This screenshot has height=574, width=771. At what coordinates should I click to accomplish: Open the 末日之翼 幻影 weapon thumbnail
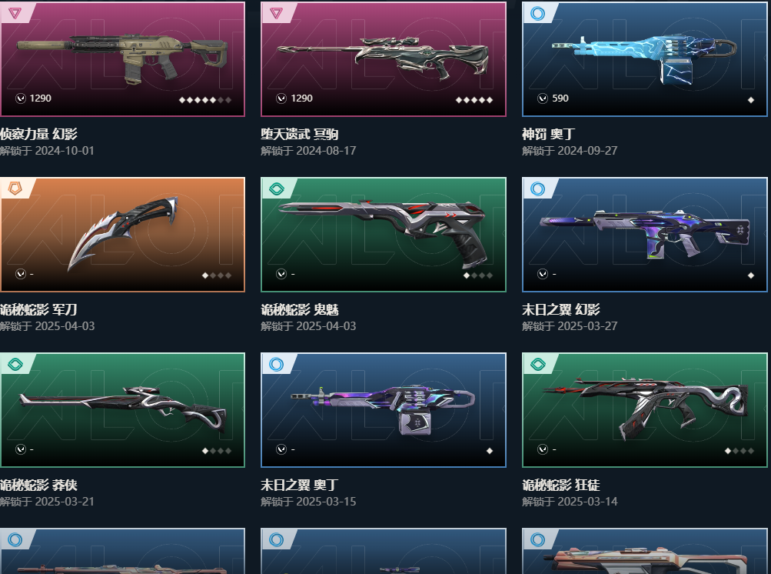[645, 235]
